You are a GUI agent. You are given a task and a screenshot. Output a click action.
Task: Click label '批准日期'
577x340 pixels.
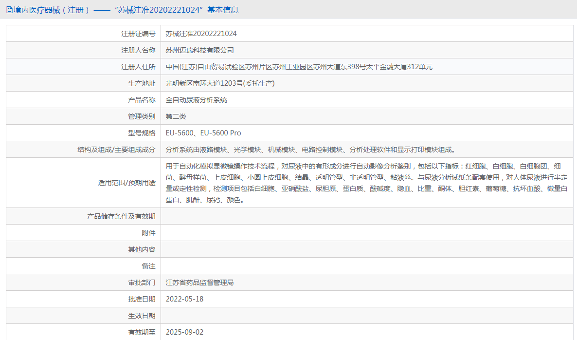[142, 299]
